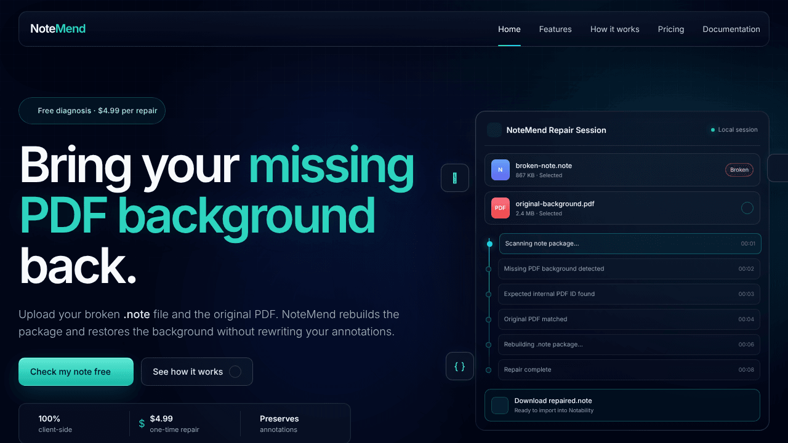Click the Original PDF matched step
This screenshot has height=443, width=788.
pos(629,319)
